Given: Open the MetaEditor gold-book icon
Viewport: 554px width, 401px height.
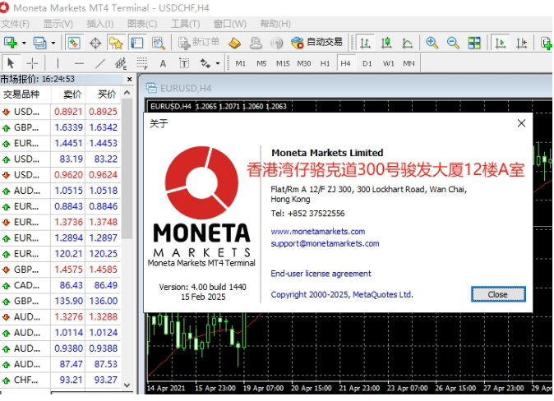Looking at the screenshot, I should click(234, 43).
